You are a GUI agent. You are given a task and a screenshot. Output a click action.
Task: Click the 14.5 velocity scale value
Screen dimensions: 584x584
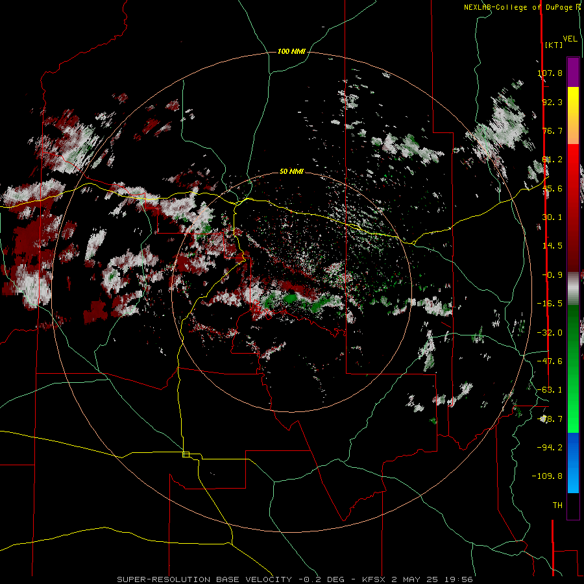click(552, 246)
